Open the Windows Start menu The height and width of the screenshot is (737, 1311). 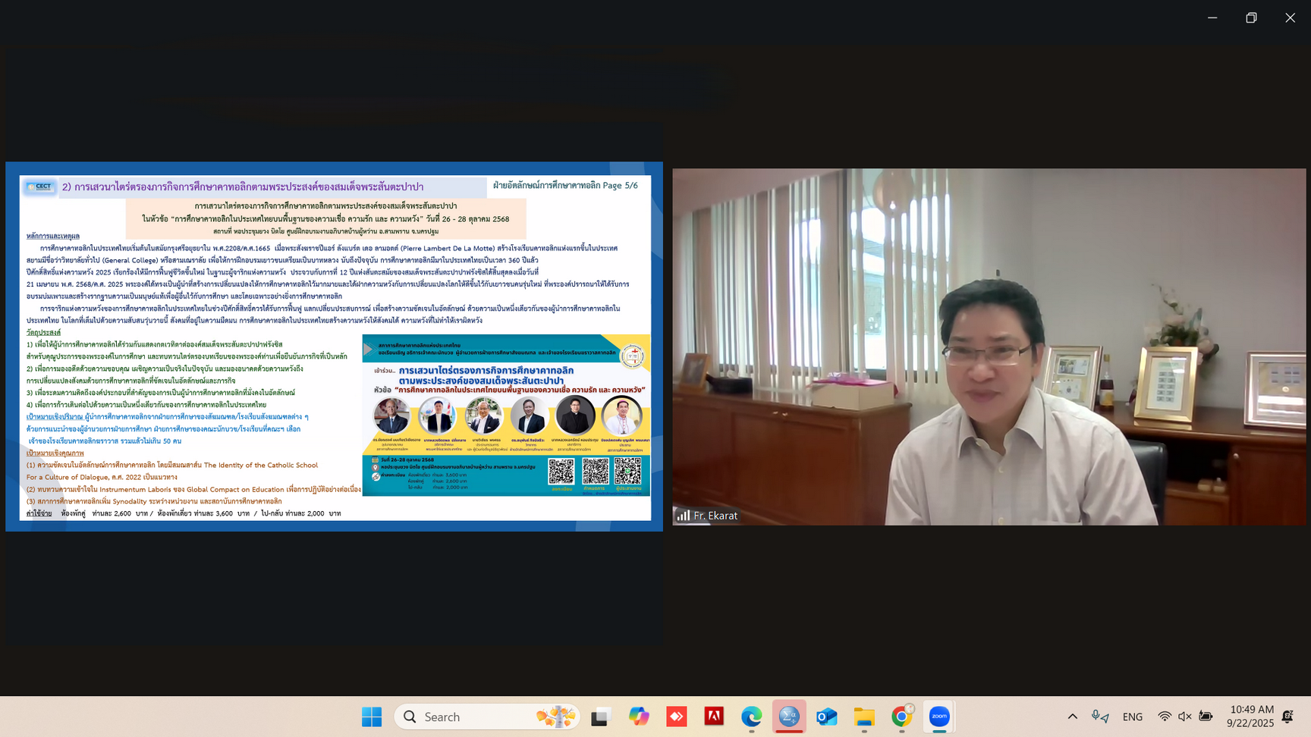[x=372, y=717]
